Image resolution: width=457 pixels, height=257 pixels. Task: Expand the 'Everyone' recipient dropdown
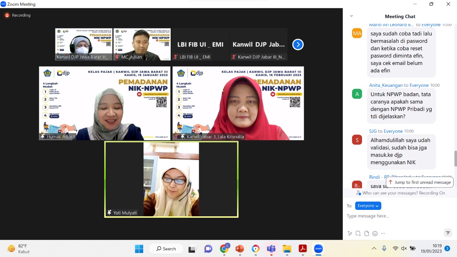pyautogui.click(x=368, y=206)
